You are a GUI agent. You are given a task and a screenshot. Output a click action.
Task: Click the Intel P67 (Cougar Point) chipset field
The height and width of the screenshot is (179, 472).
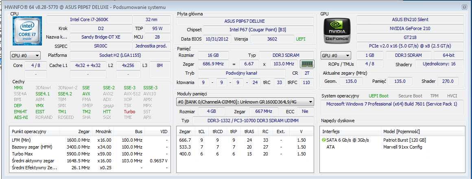pyautogui.click(x=258, y=30)
